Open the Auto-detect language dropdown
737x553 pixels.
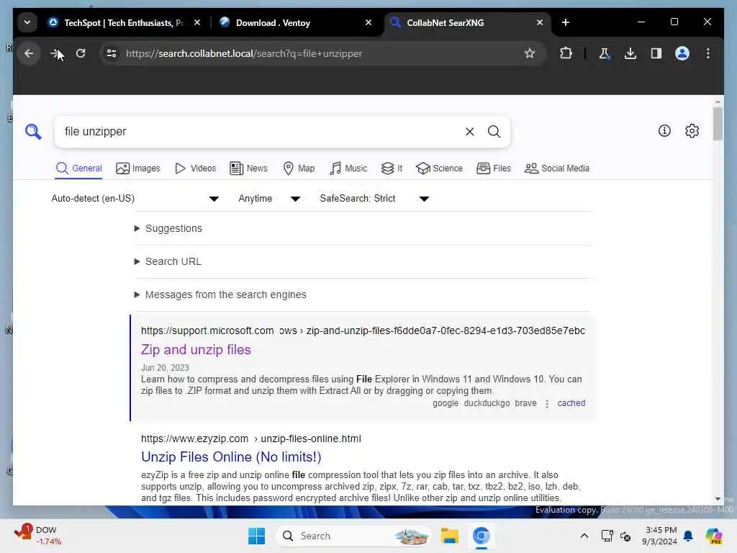click(x=135, y=199)
